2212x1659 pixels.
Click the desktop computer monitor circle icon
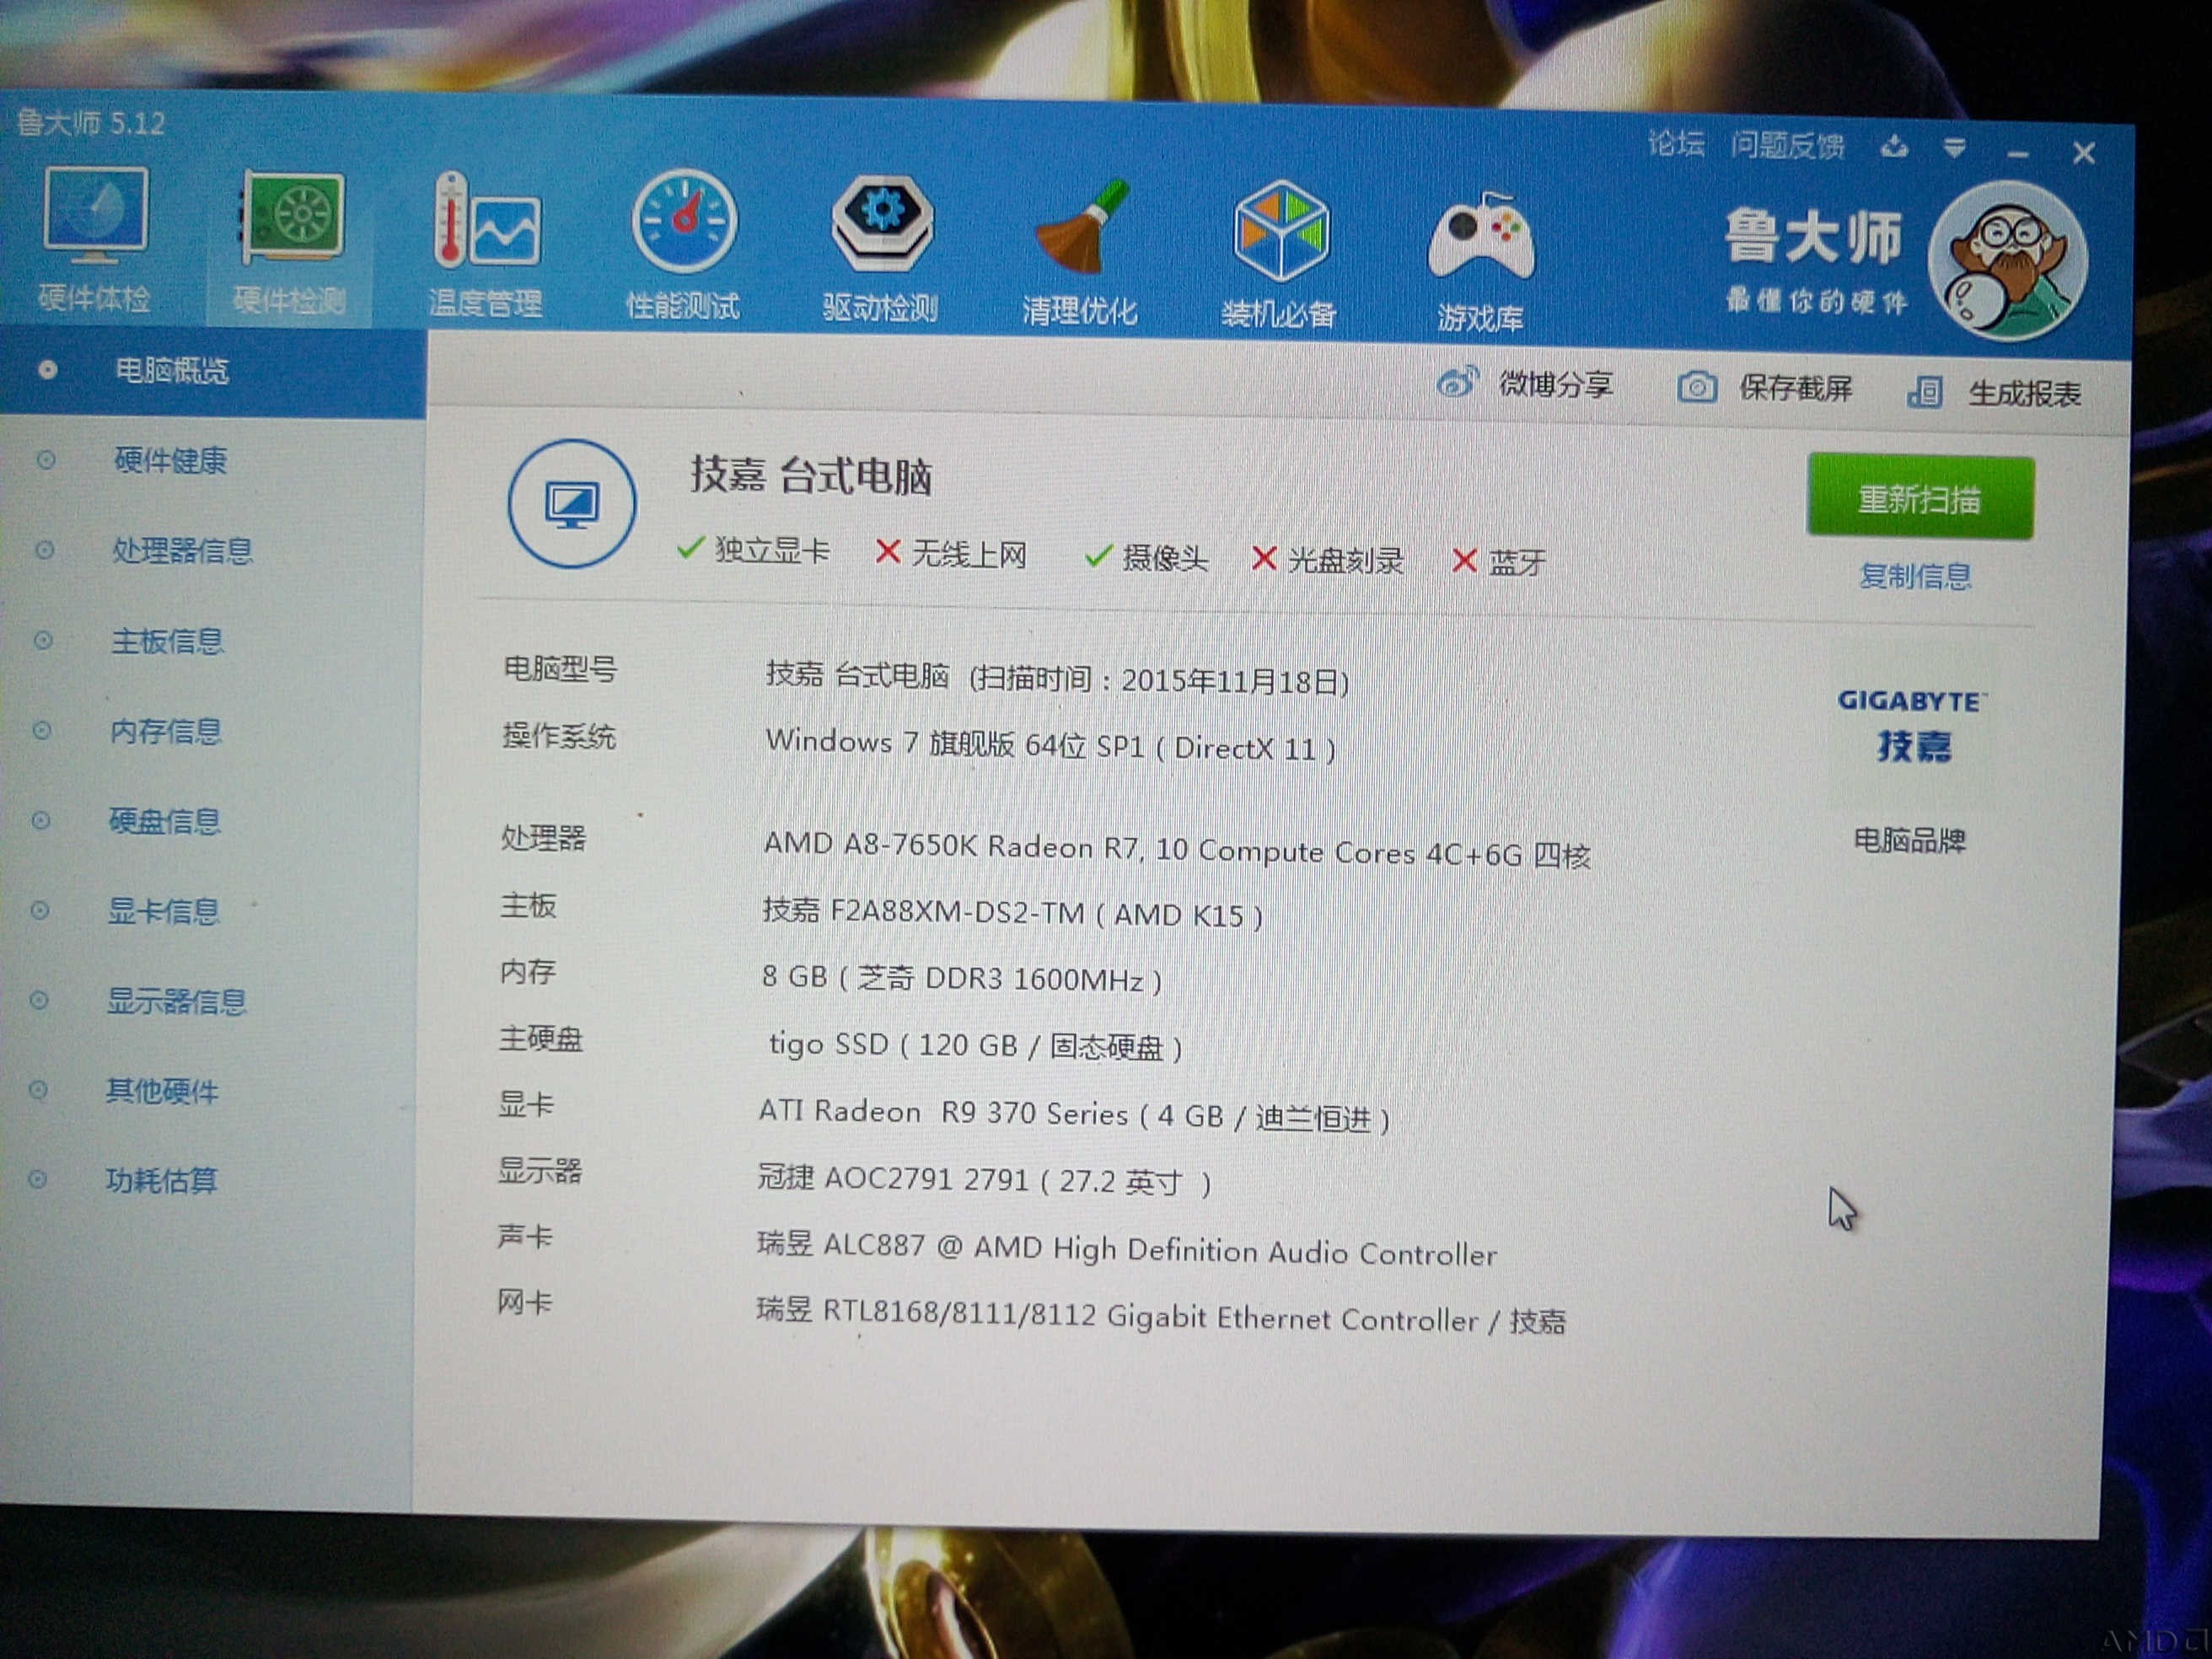[571, 504]
